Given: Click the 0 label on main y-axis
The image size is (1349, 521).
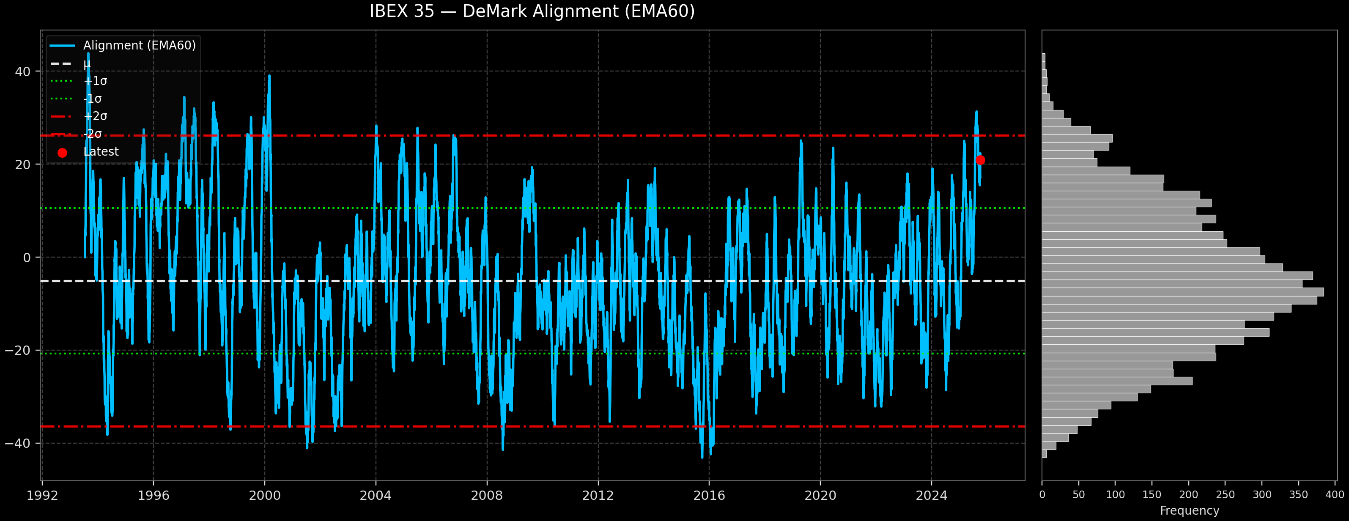Looking at the screenshot, I should (27, 258).
